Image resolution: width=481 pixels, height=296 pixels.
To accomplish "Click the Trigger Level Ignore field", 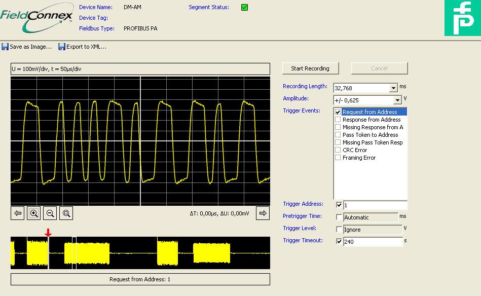I will pos(373,230).
